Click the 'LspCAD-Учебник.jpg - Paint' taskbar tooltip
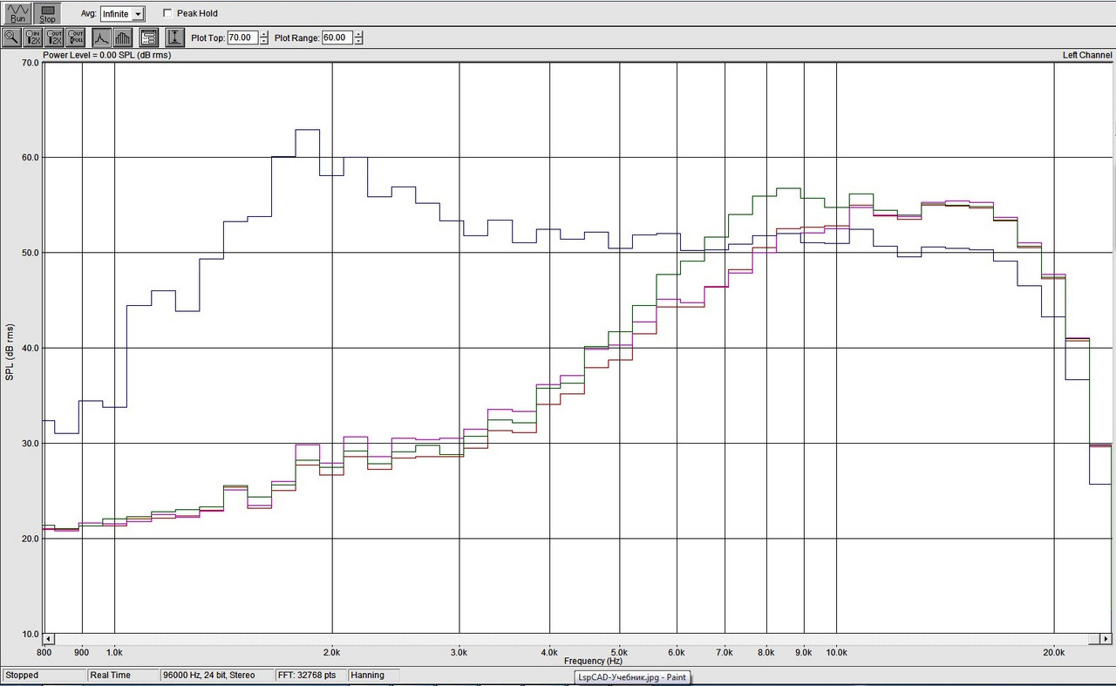1116x686 pixels. (632, 677)
